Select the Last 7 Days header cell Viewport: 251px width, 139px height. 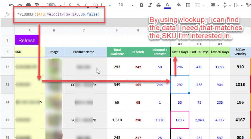click(x=180, y=52)
